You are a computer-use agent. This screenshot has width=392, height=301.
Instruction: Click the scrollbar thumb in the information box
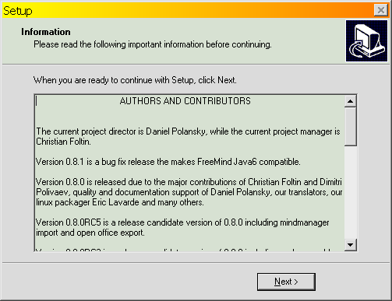point(351,127)
